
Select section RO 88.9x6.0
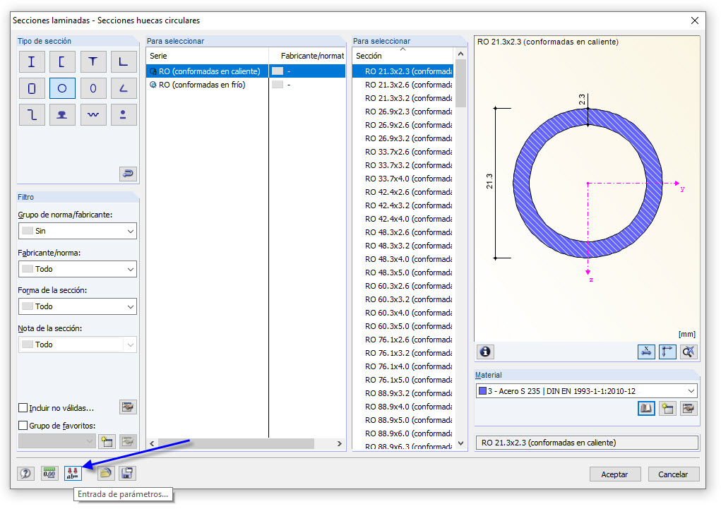click(403, 433)
